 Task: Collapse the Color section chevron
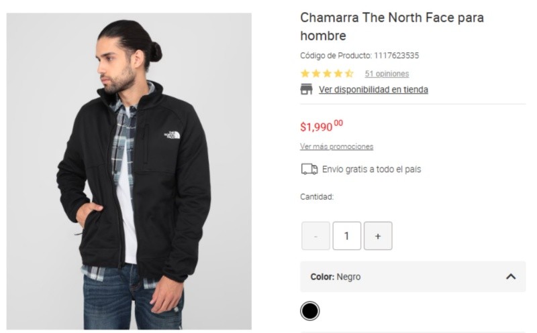511,277
